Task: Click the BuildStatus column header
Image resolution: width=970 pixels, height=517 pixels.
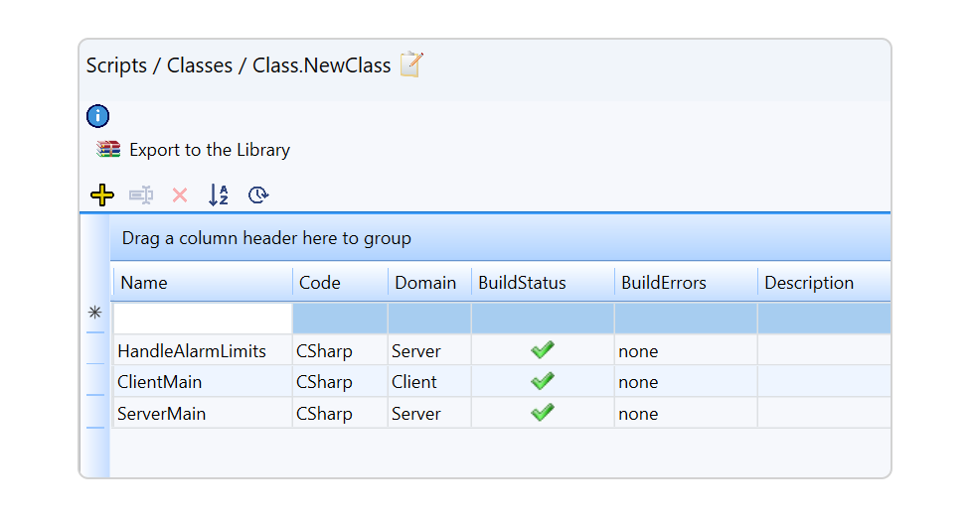Action: 522,283
